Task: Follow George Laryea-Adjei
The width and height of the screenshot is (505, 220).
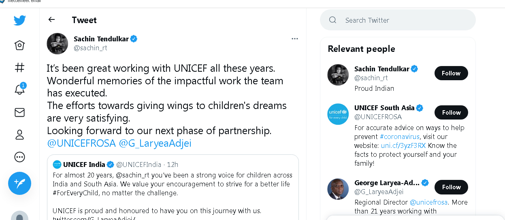Action: 451,187
